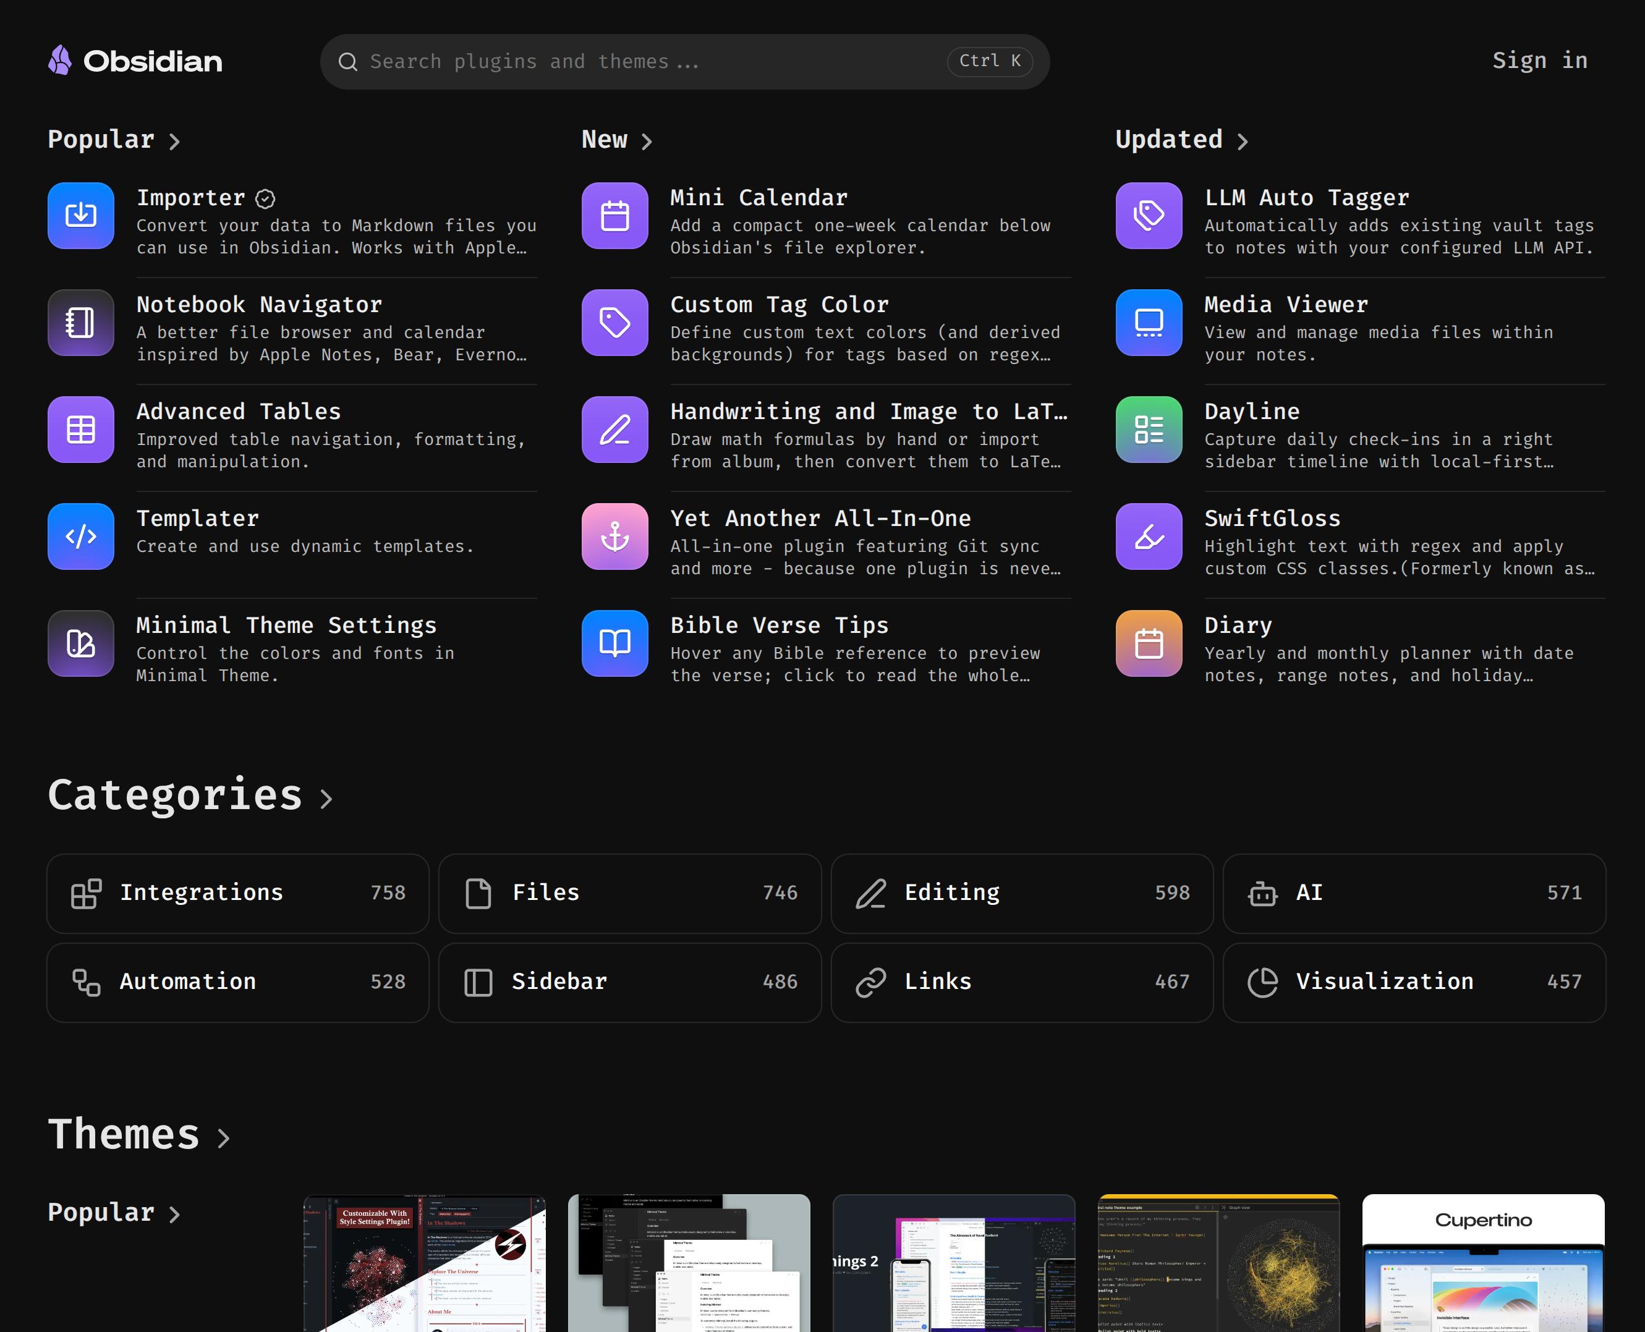Open the Obsidian home wordmark
1645x1332 pixels.
[x=153, y=61]
